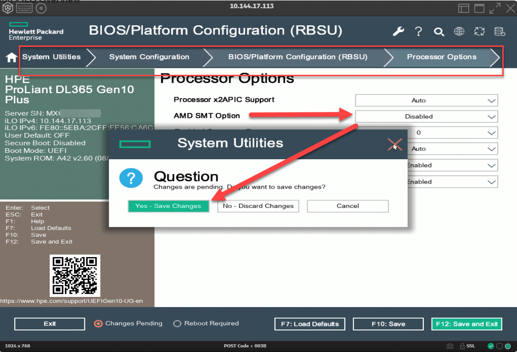This screenshot has height=352, width=517.
Task: Select the Reboot Required radio indicator
Action: [x=177, y=324]
